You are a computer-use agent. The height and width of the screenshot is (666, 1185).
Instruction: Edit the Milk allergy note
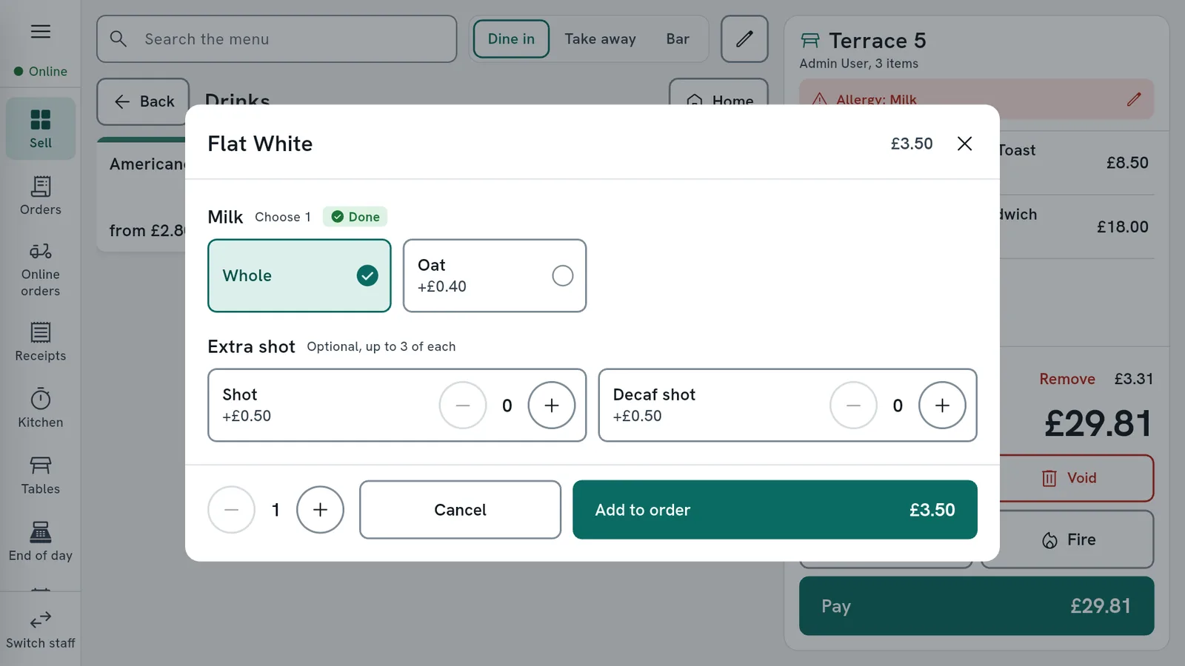click(1134, 99)
